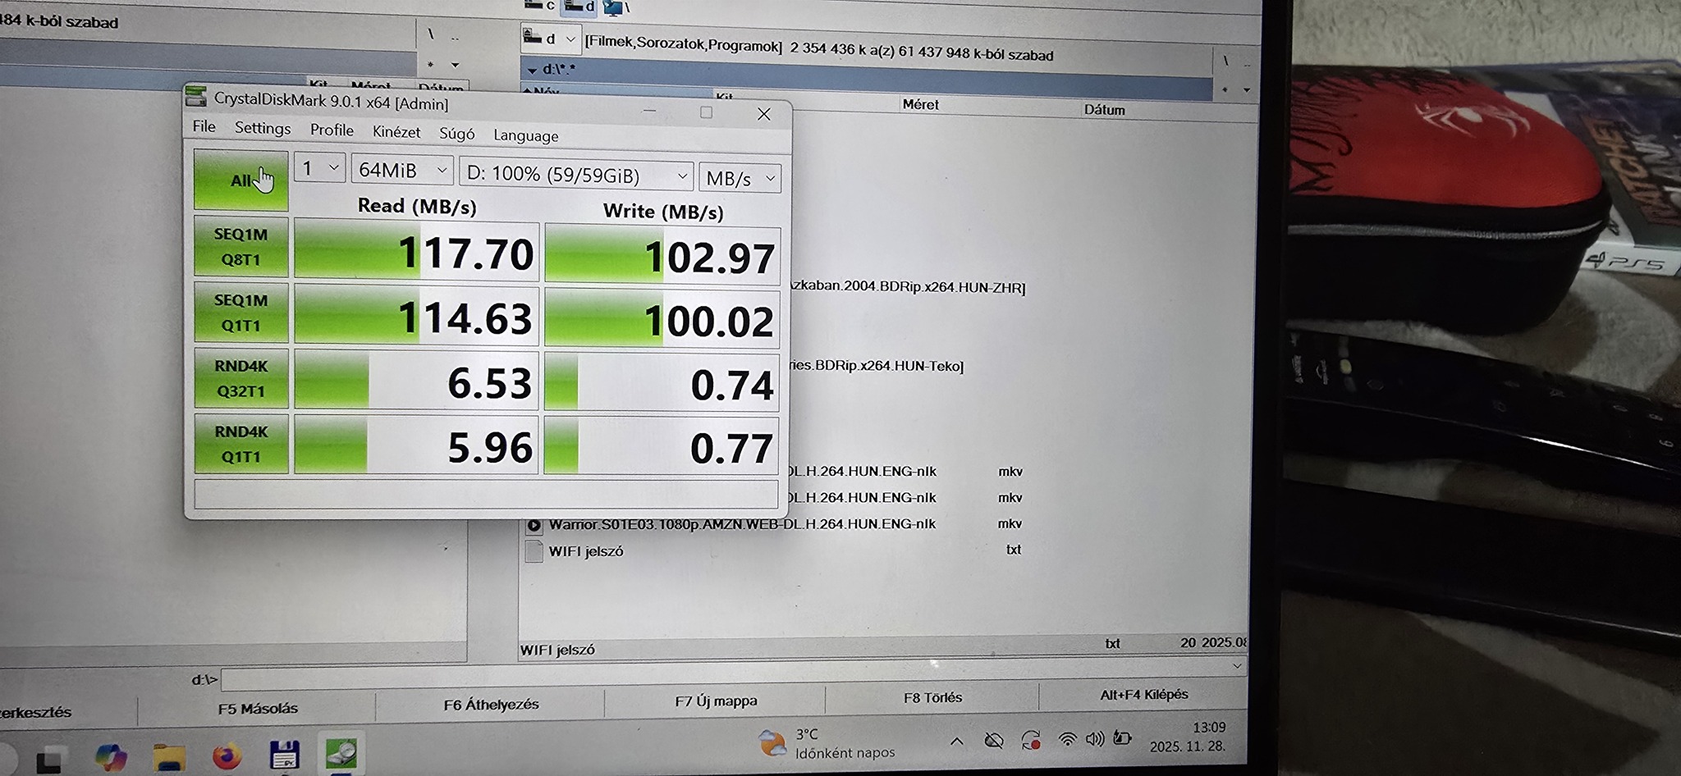Screen dimensions: 1681x776
Task: Click the crossed-out cloud tray icon
Action: point(994,741)
